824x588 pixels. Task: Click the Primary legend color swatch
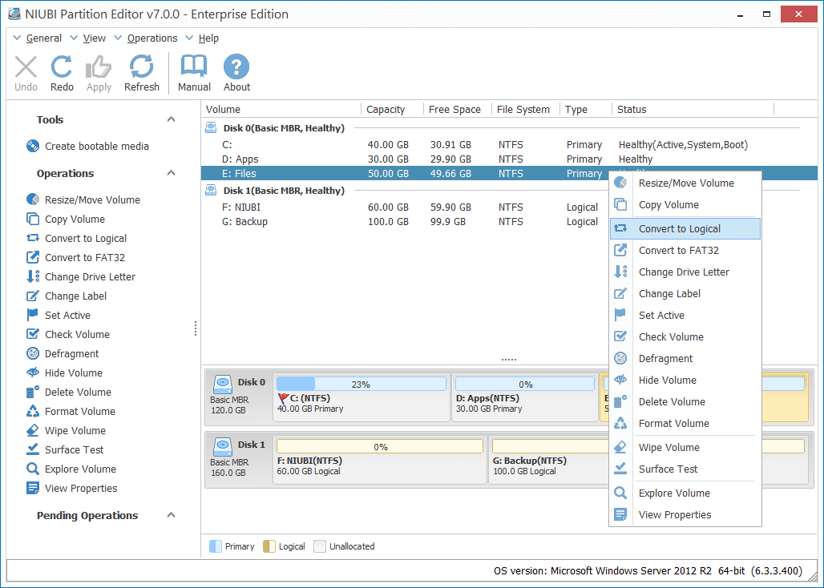click(216, 546)
